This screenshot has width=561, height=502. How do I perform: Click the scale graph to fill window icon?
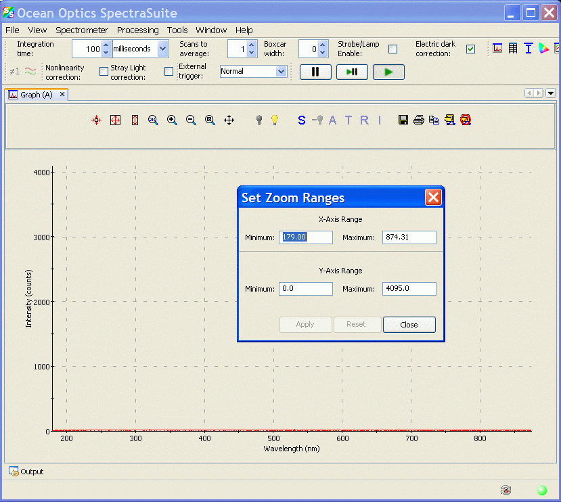tap(115, 120)
